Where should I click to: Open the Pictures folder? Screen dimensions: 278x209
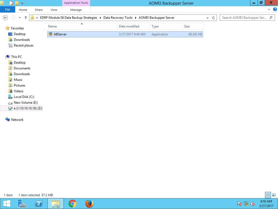[20, 85]
